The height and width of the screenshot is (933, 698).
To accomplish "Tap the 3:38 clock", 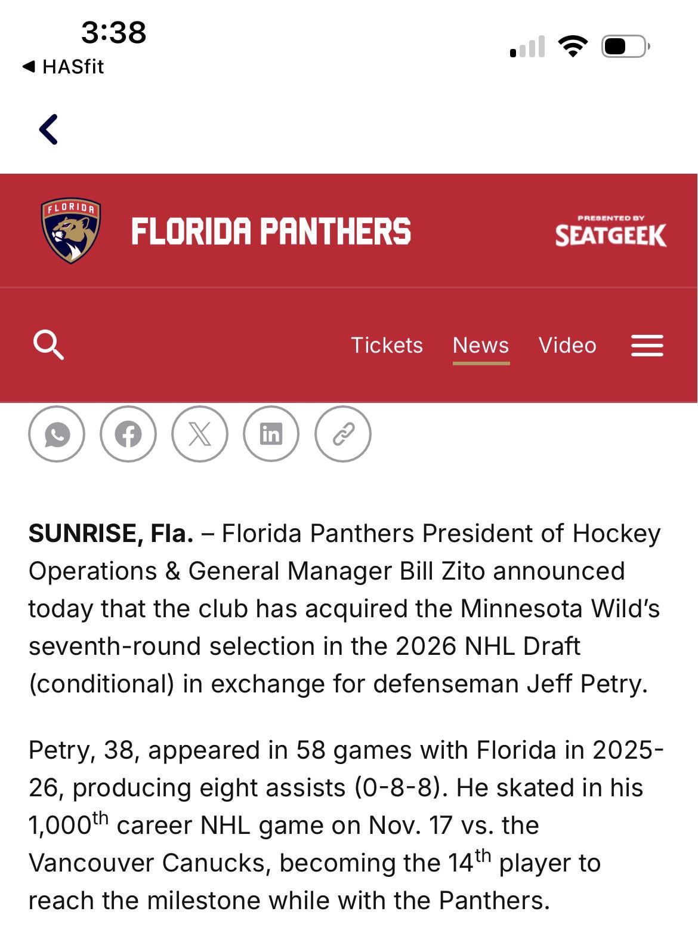I will pos(113,32).
